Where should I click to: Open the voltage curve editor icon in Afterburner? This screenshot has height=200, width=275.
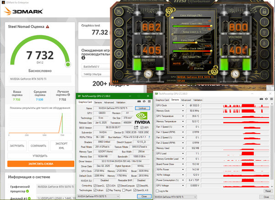(x=175, y=38)
